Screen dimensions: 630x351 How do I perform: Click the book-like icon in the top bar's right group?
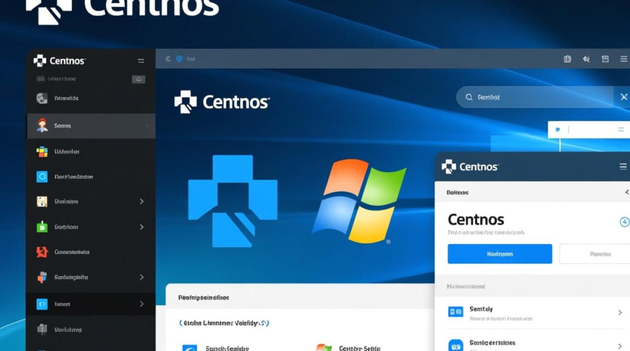point(568,59)
